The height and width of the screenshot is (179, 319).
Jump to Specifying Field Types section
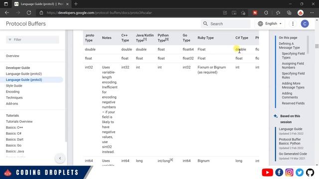293,55
